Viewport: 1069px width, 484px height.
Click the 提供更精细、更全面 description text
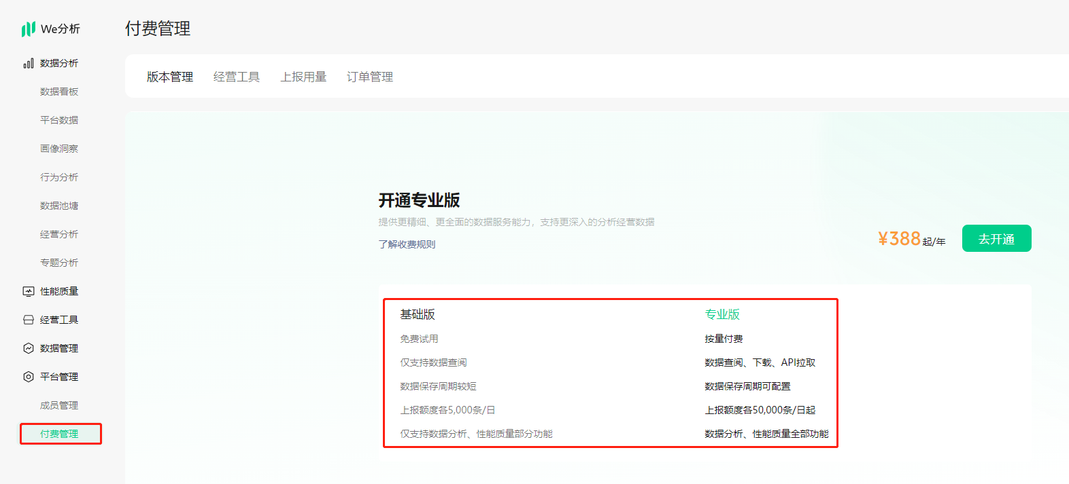coord(516,222)
